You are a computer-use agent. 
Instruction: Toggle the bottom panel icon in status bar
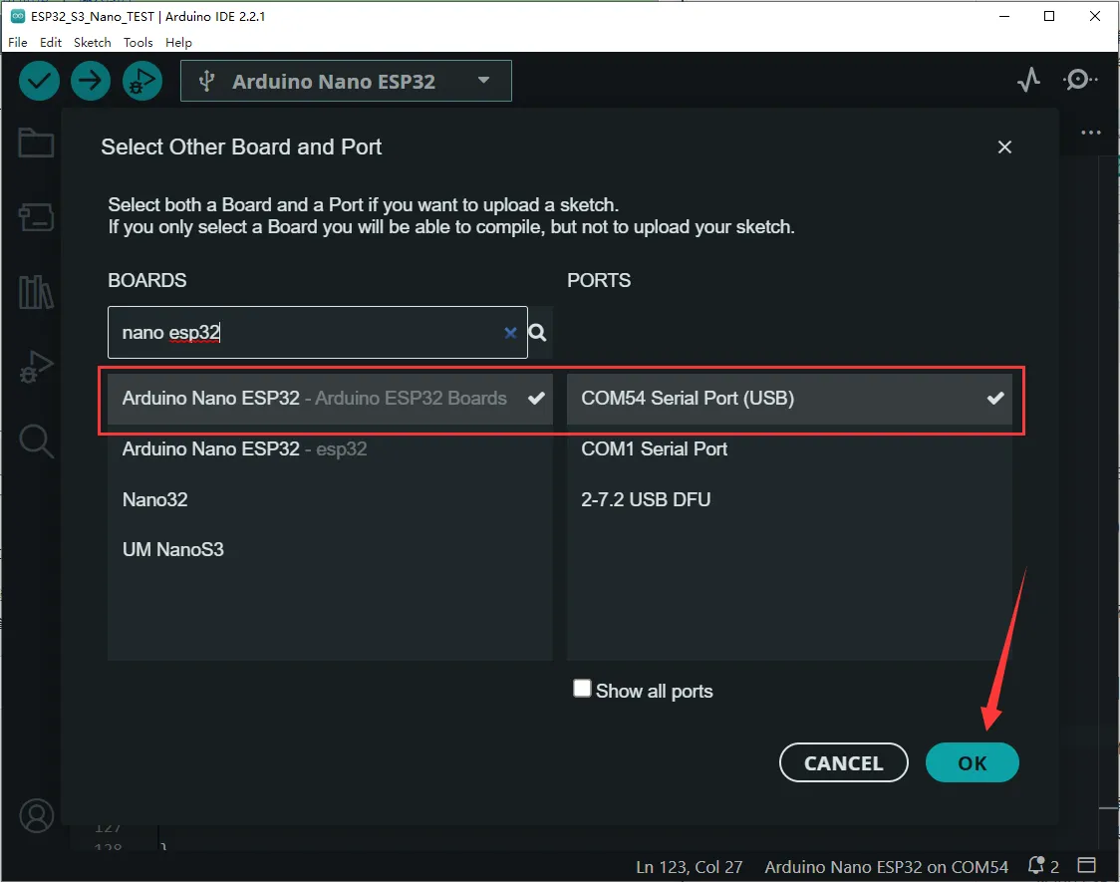(1086, 866)
